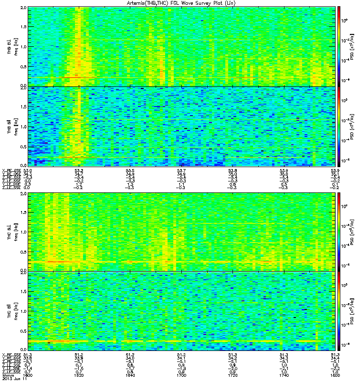The width and height of the screenshot is (358, 382).
Task: Click the '33.8' THC Y position value
Action: pyautogui.click(x=28, y=358)
